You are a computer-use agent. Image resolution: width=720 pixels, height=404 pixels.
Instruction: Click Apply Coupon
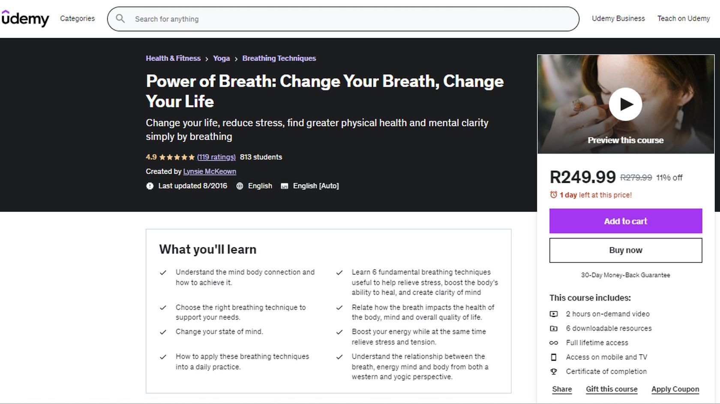(x=675, y=389)
